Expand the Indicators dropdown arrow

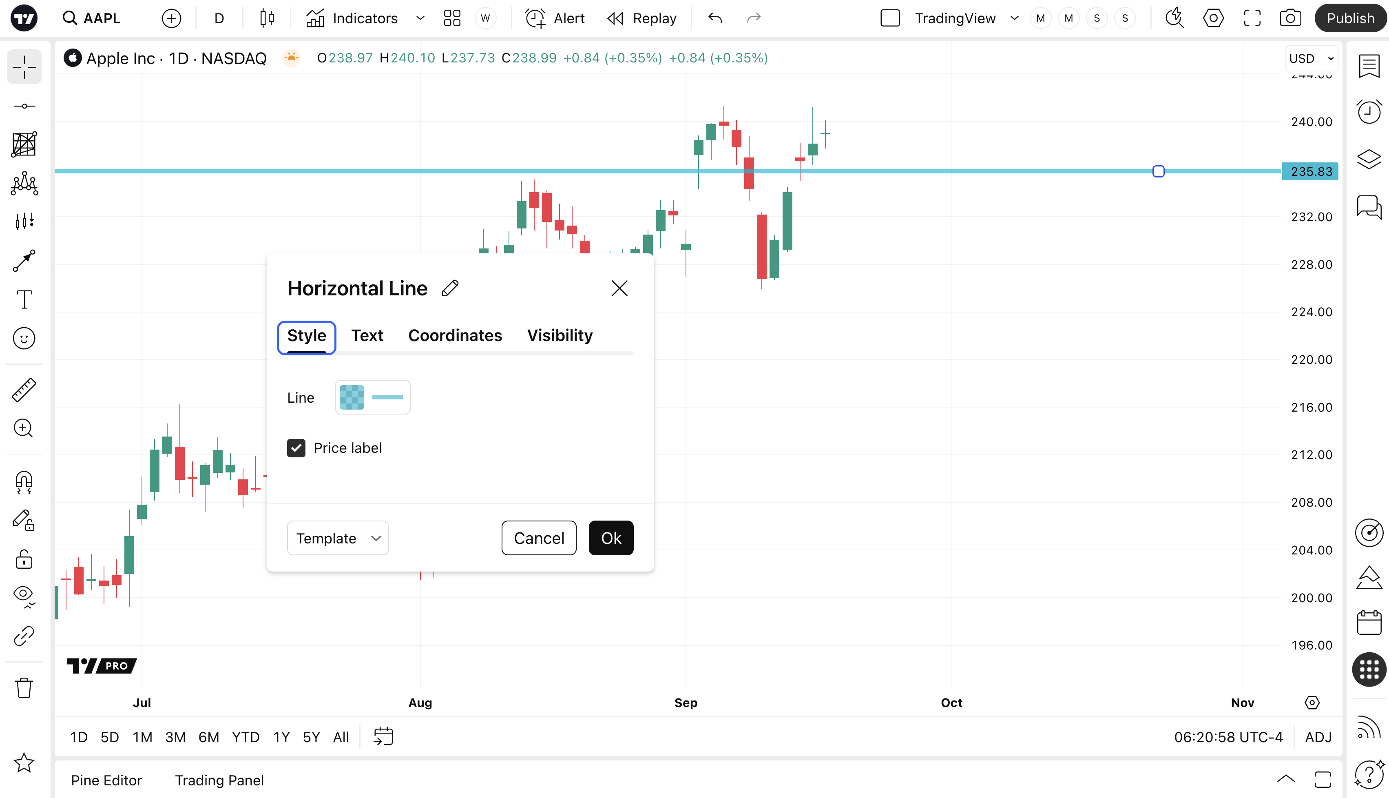420,18
